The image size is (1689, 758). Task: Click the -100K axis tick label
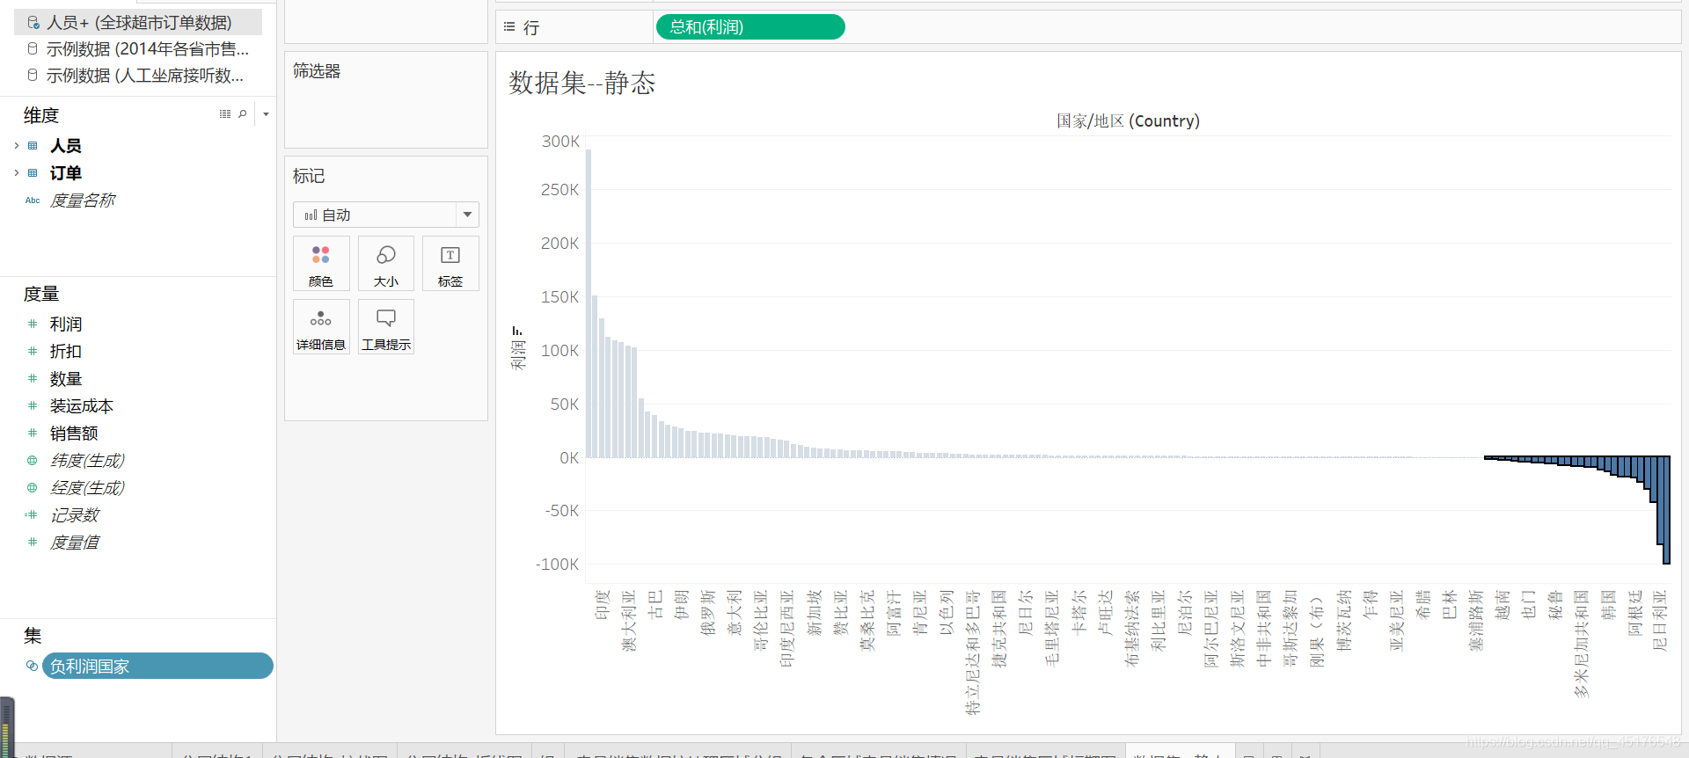tap(557, 565)
